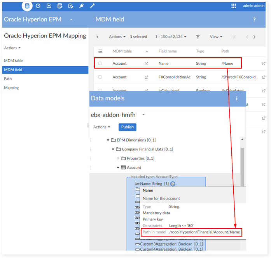
Task: Click the help icon next to Name field
Action: [x=173, y=184]
